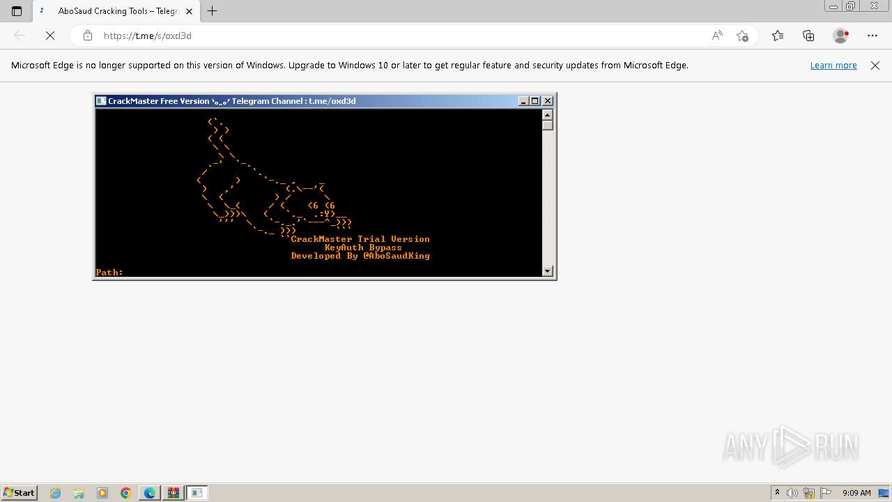Open the Collections panel
This screenshot has width=892, height=502.
(808, 36)
